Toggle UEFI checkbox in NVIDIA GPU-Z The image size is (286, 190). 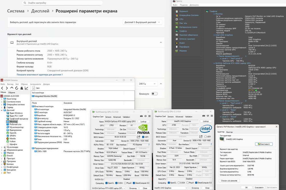click(x=143, y=137)
